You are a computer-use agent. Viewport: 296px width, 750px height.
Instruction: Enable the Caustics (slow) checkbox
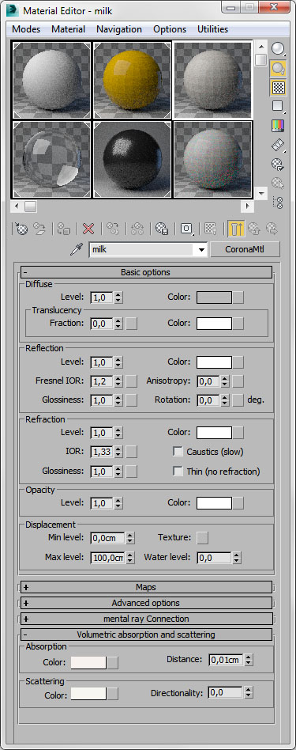point(178,452)
